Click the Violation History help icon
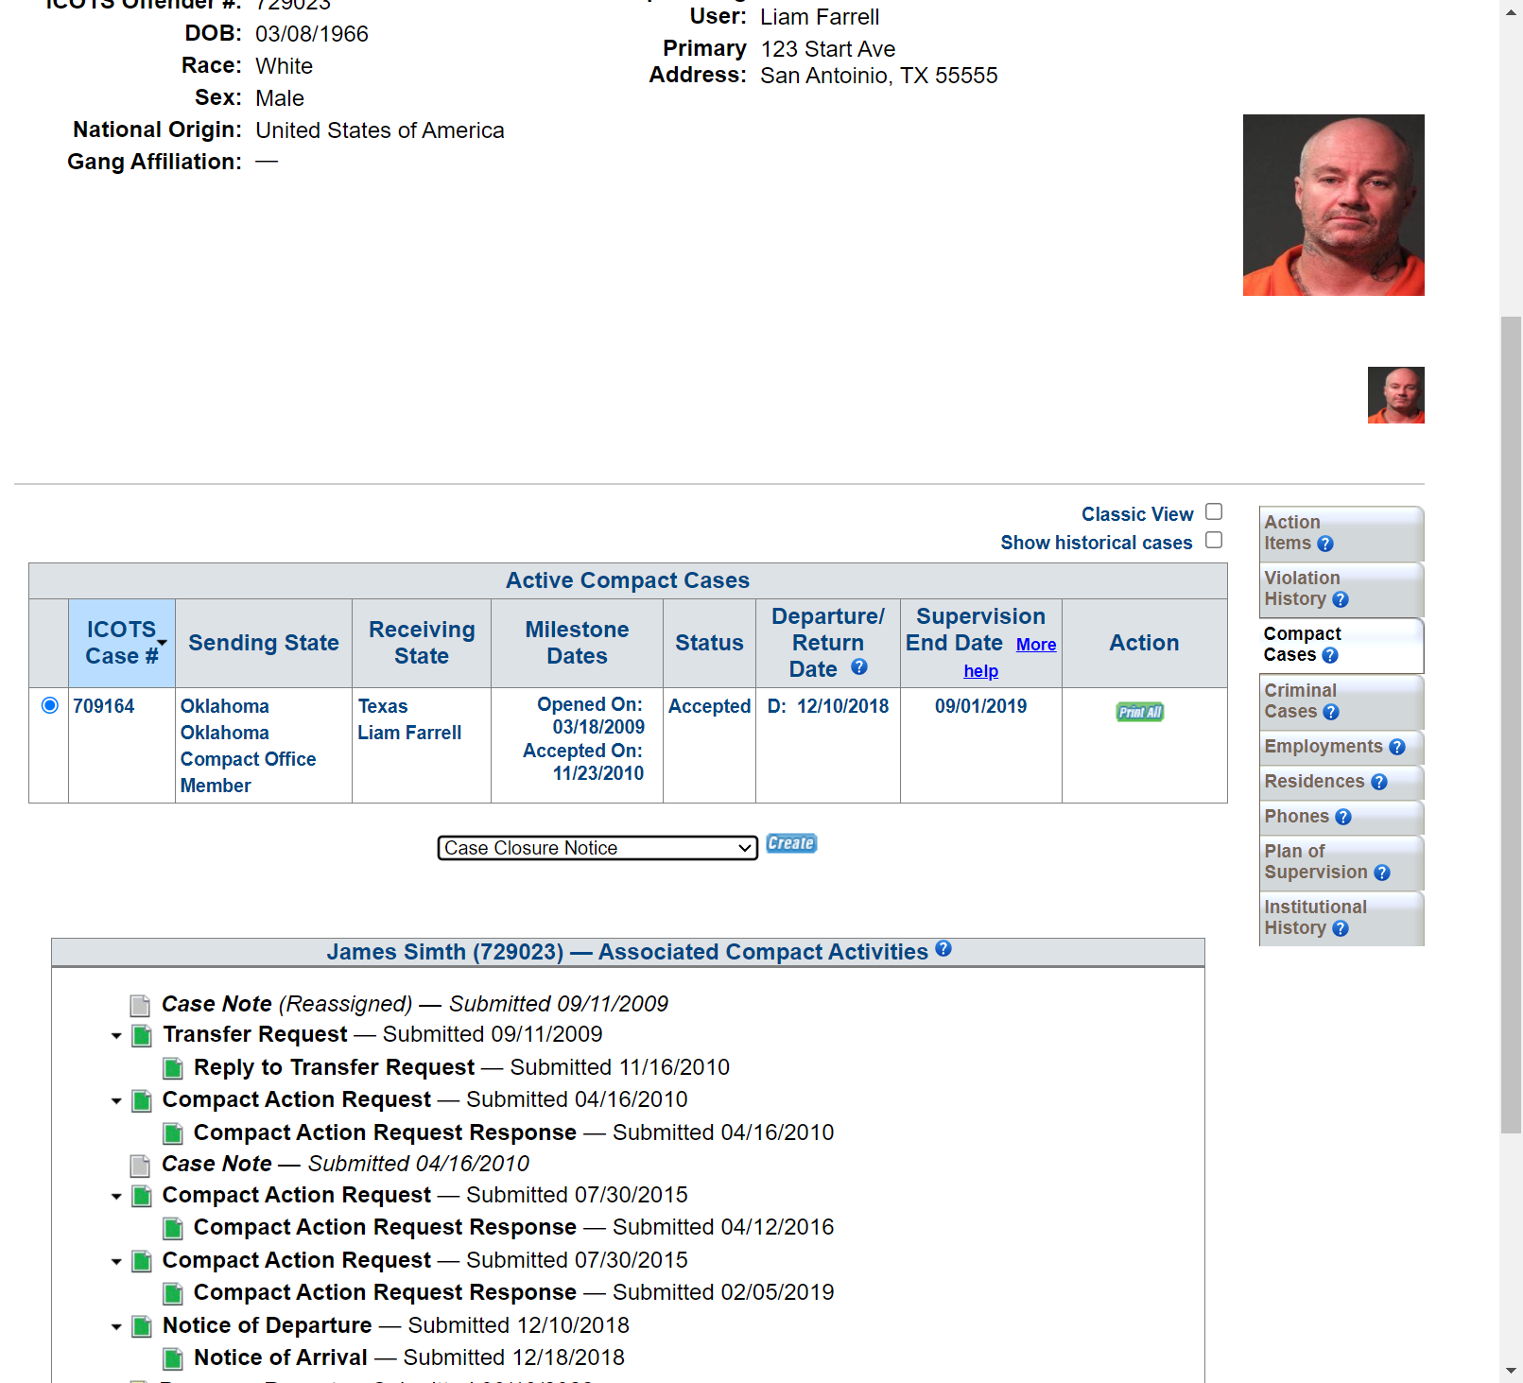Image resolution: width=1523 pixels, height=1383 pixels. tap(1340, 599)
